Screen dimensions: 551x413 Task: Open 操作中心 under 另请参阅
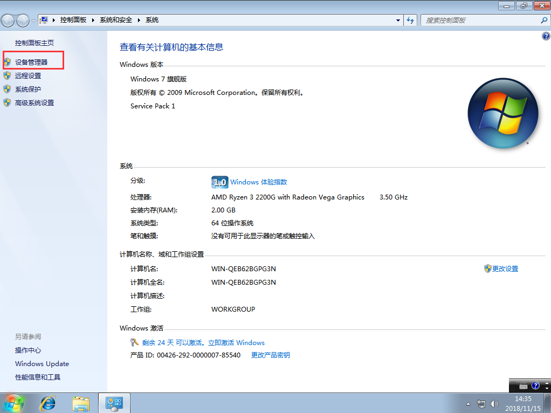click(28, 350)
